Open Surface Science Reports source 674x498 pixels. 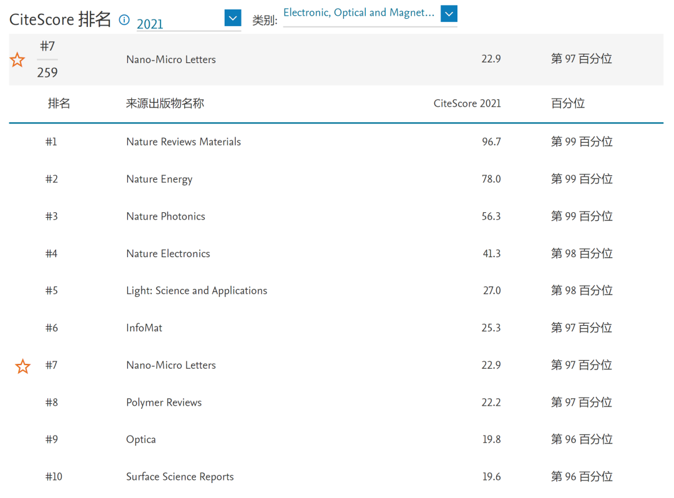[180, 477]
